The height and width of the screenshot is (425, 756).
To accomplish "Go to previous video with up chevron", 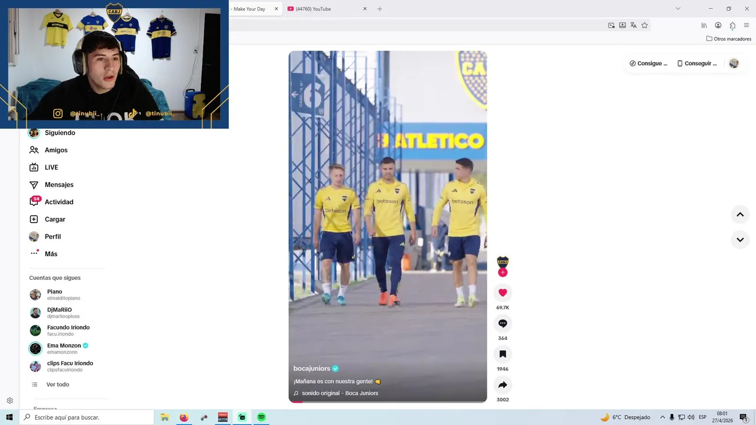I will (740, 215).
